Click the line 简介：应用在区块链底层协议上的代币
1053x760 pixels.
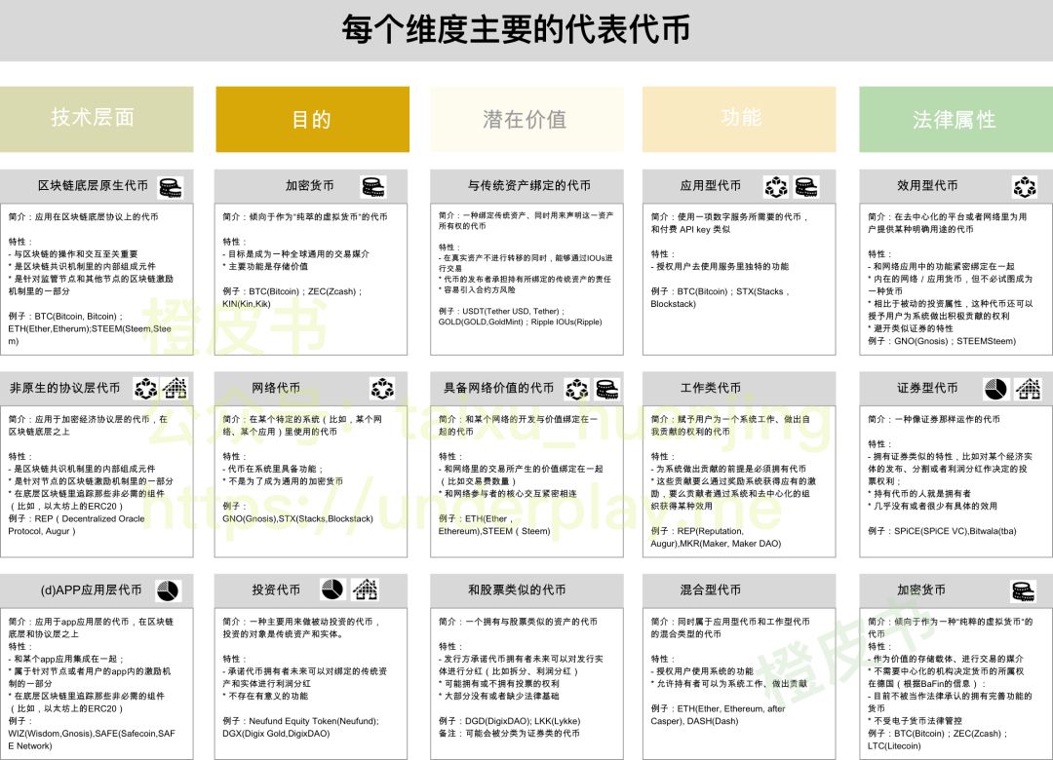[x=83, y=217]
